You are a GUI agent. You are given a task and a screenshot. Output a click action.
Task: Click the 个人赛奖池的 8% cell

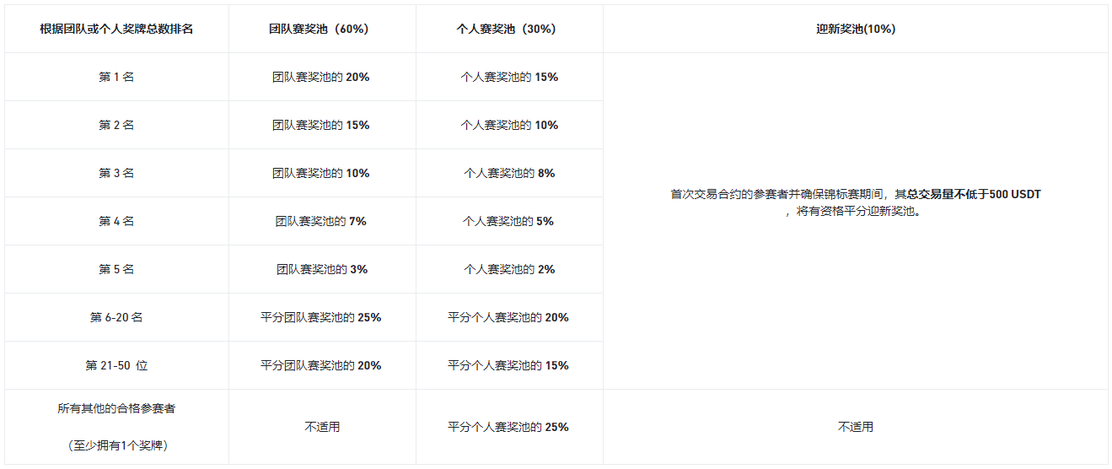click(x=509, y=173)
